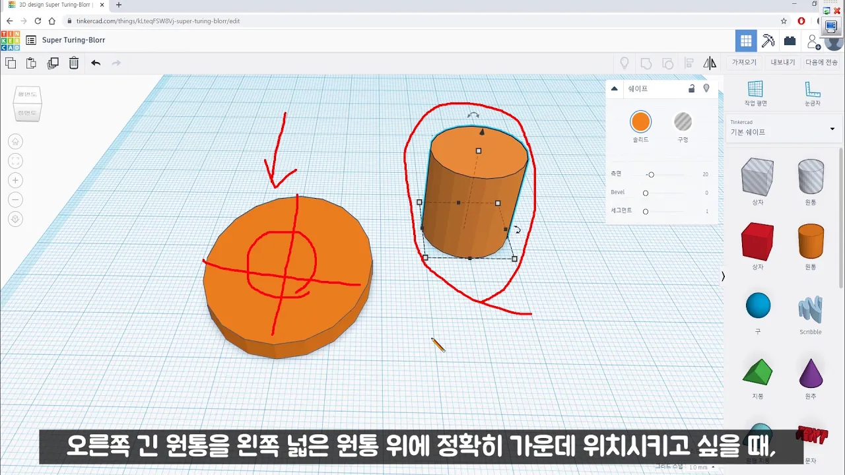The height and width of the screenshot is (475, 845).
Task: Click the Home view button
Action: pyautogui.click(x=16, y=141)
